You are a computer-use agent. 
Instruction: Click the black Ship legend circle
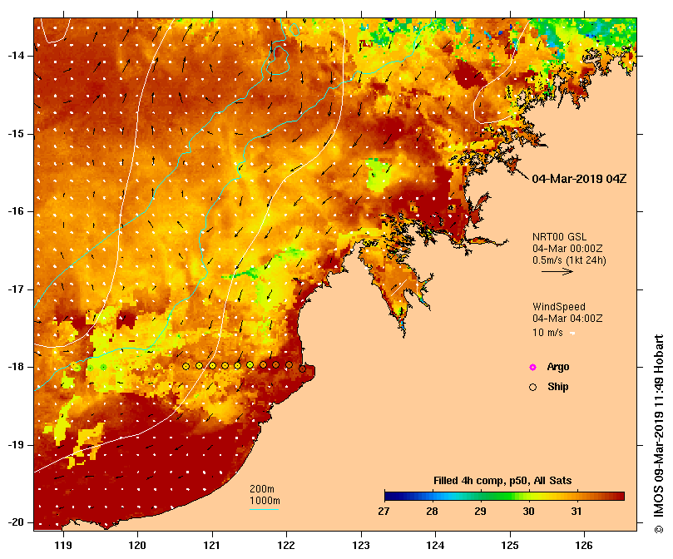point(532,388)
